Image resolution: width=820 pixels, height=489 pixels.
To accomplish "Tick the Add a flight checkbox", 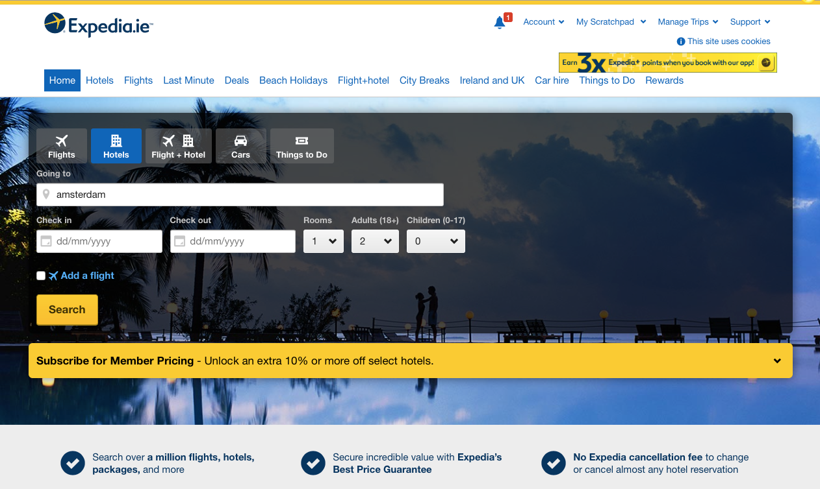I will tap(41, 276).
